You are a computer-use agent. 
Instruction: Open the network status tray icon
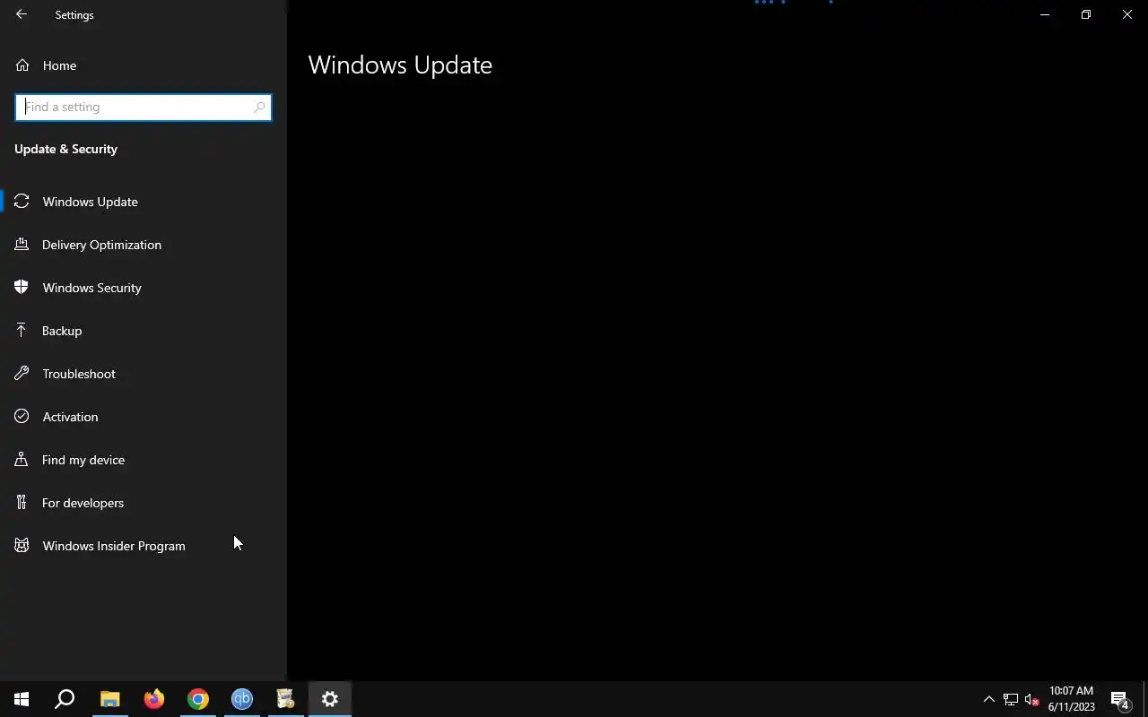point(1011,699)
